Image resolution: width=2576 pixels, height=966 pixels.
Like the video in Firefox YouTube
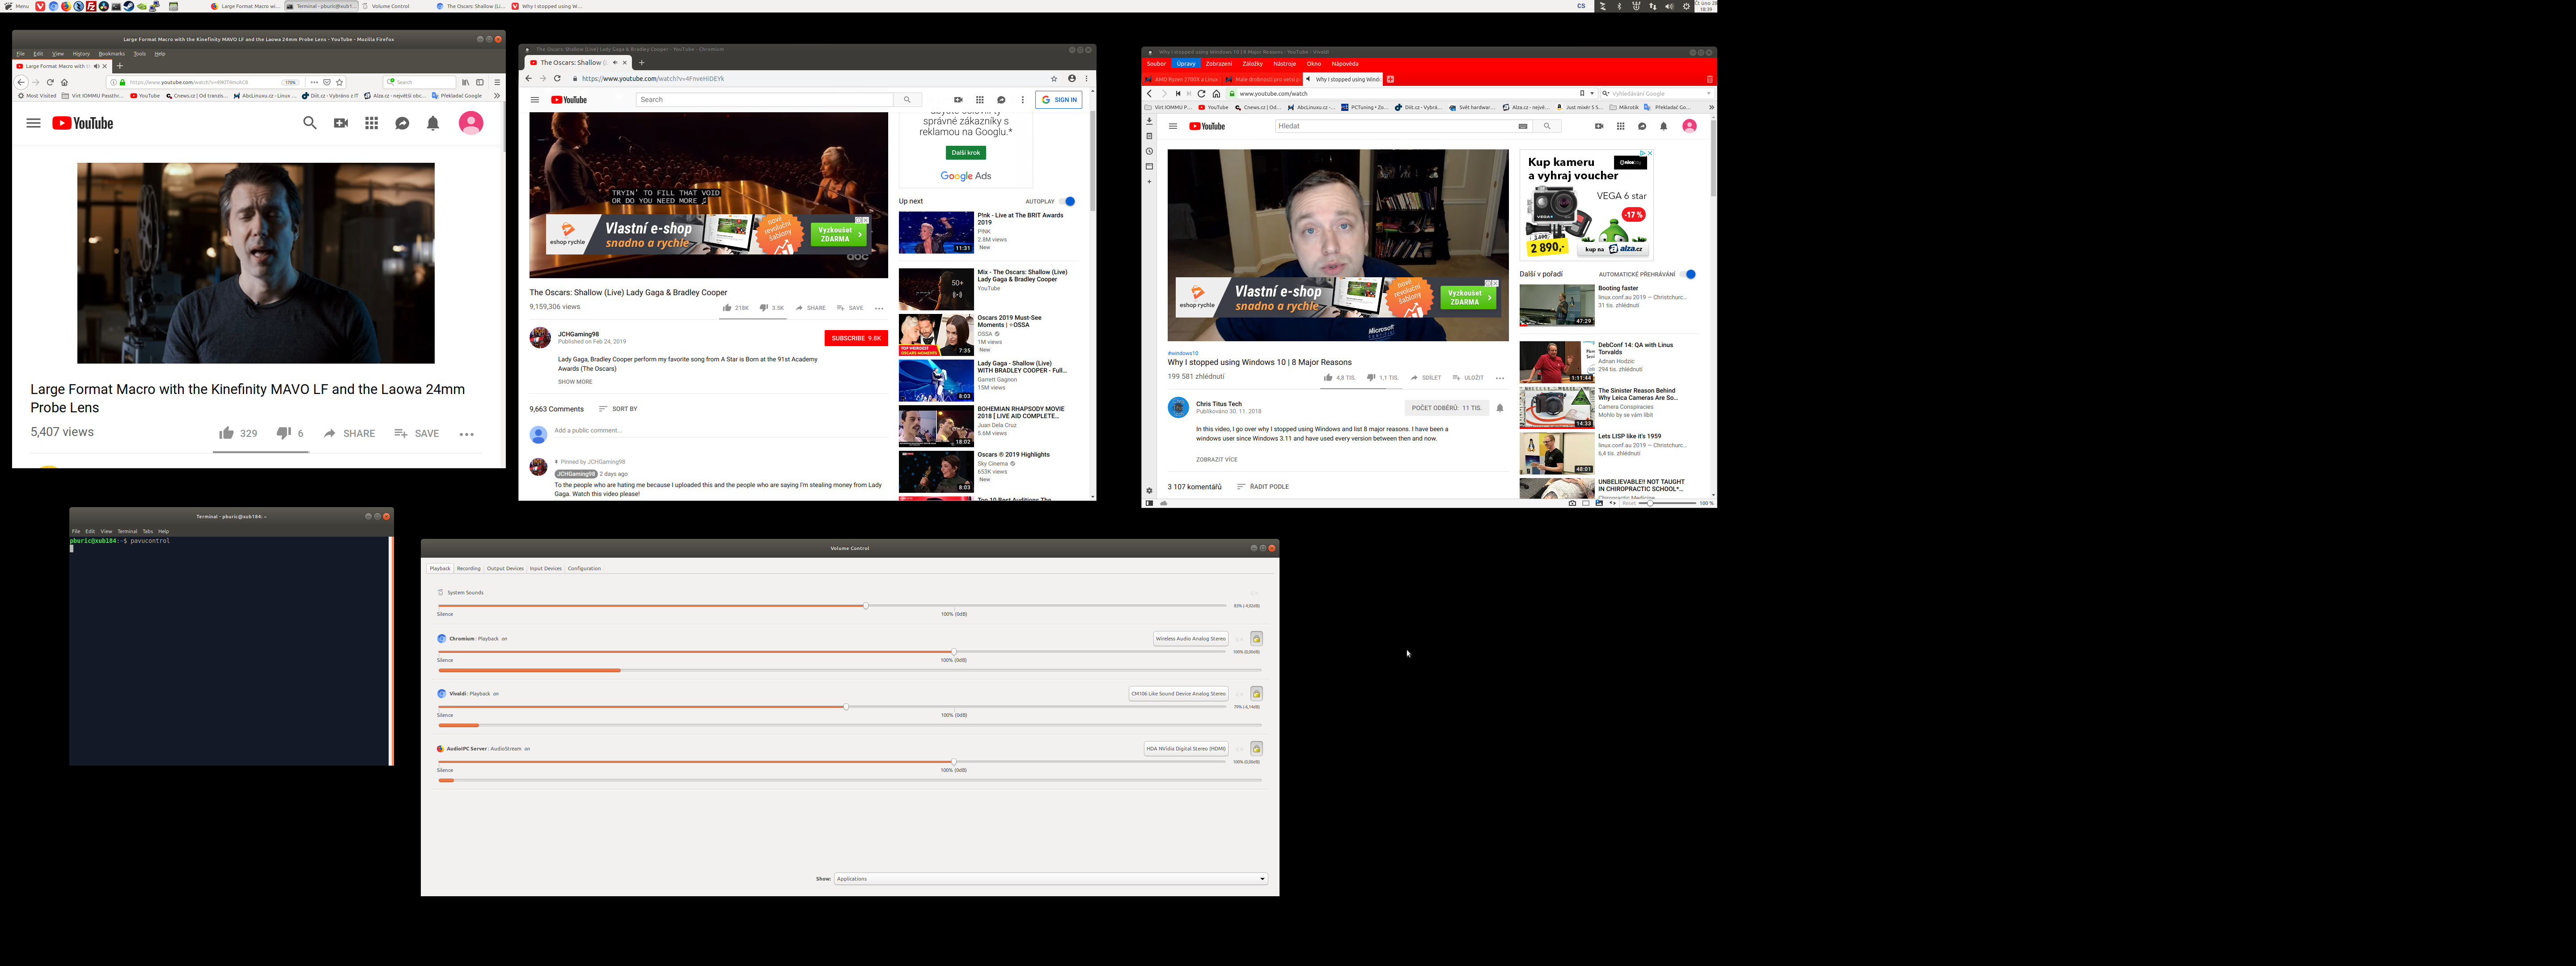click(x=227, y=433)
